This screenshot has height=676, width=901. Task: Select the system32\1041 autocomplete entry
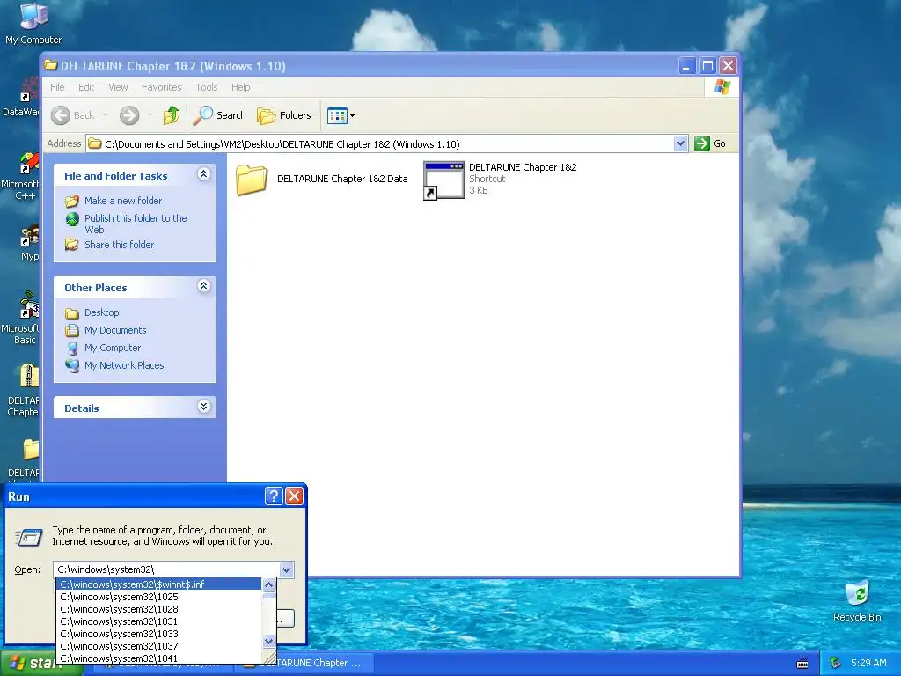point(160,658)
